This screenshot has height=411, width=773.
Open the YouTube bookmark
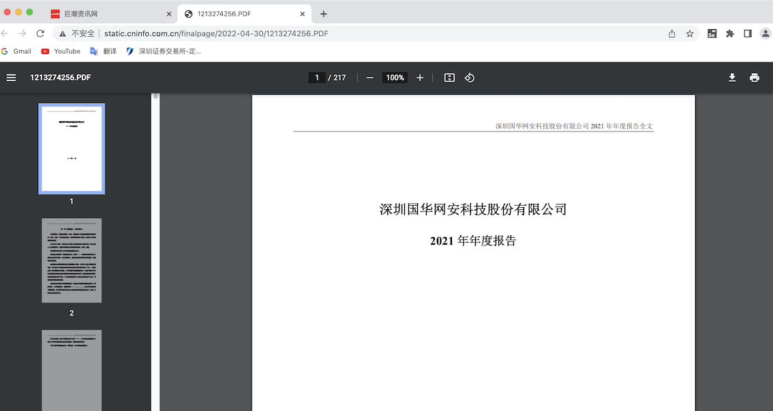(61, 51)
